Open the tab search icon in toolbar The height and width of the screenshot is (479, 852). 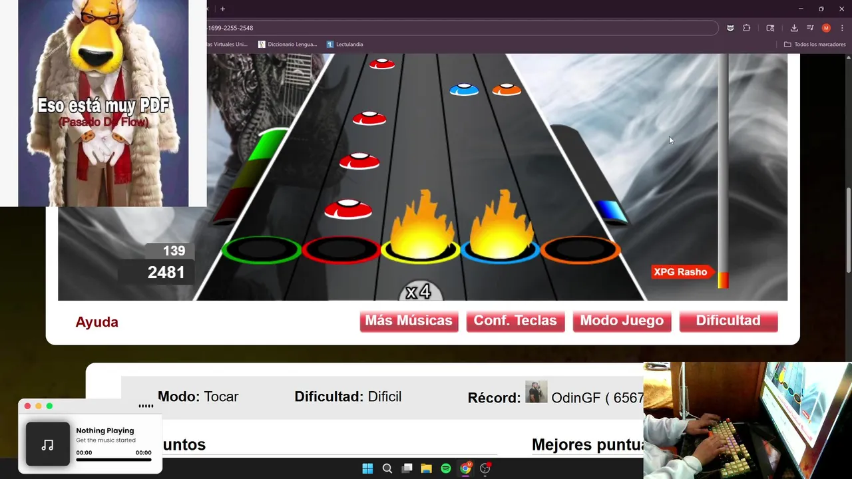point(770,28)
